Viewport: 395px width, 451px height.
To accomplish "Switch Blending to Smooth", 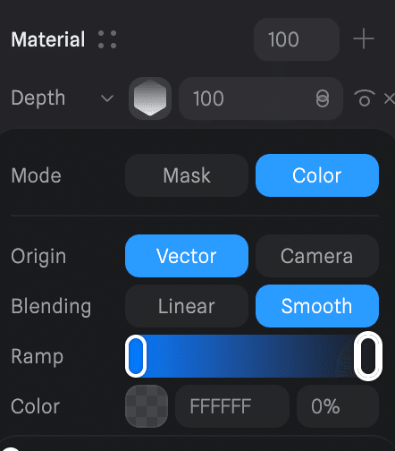I will tap(317, 306).
